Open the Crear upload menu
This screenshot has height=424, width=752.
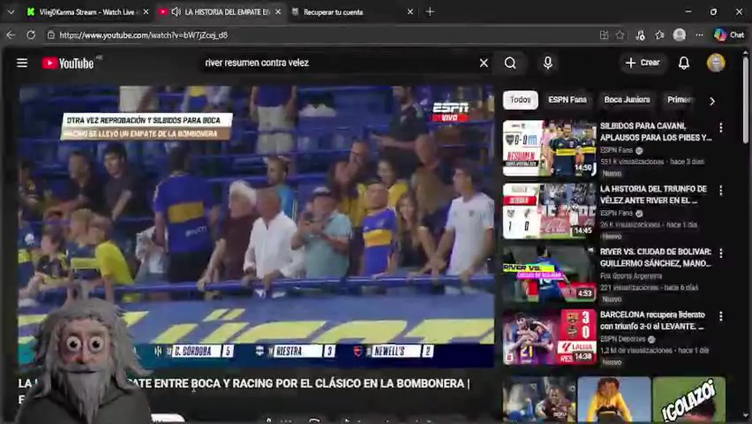tap(642, 62)
